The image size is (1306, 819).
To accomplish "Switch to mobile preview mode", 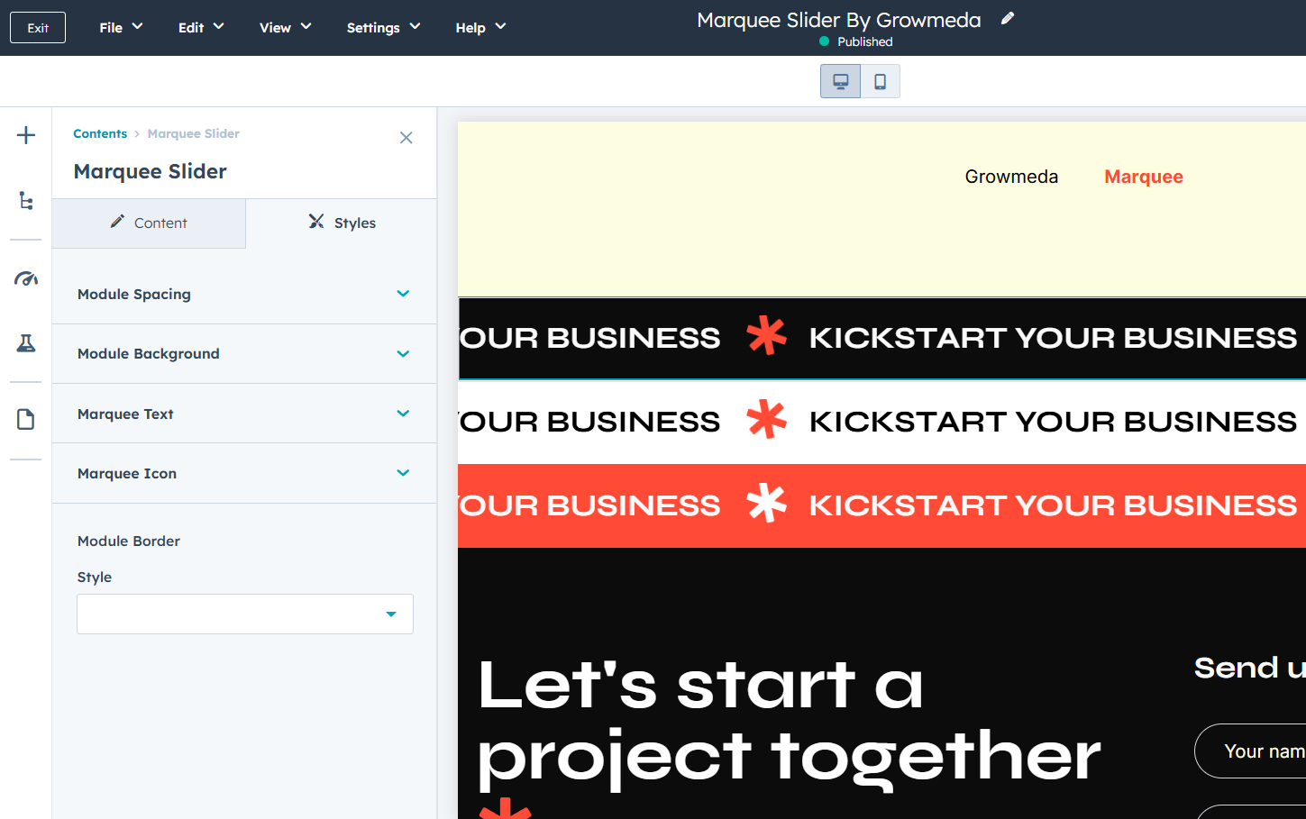I will point(880,82).
